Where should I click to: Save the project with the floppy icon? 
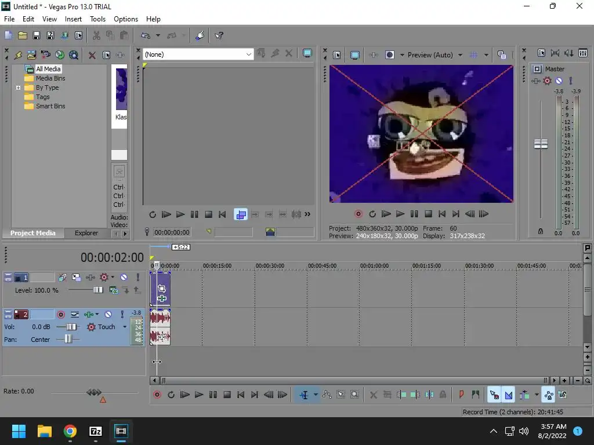37,35
